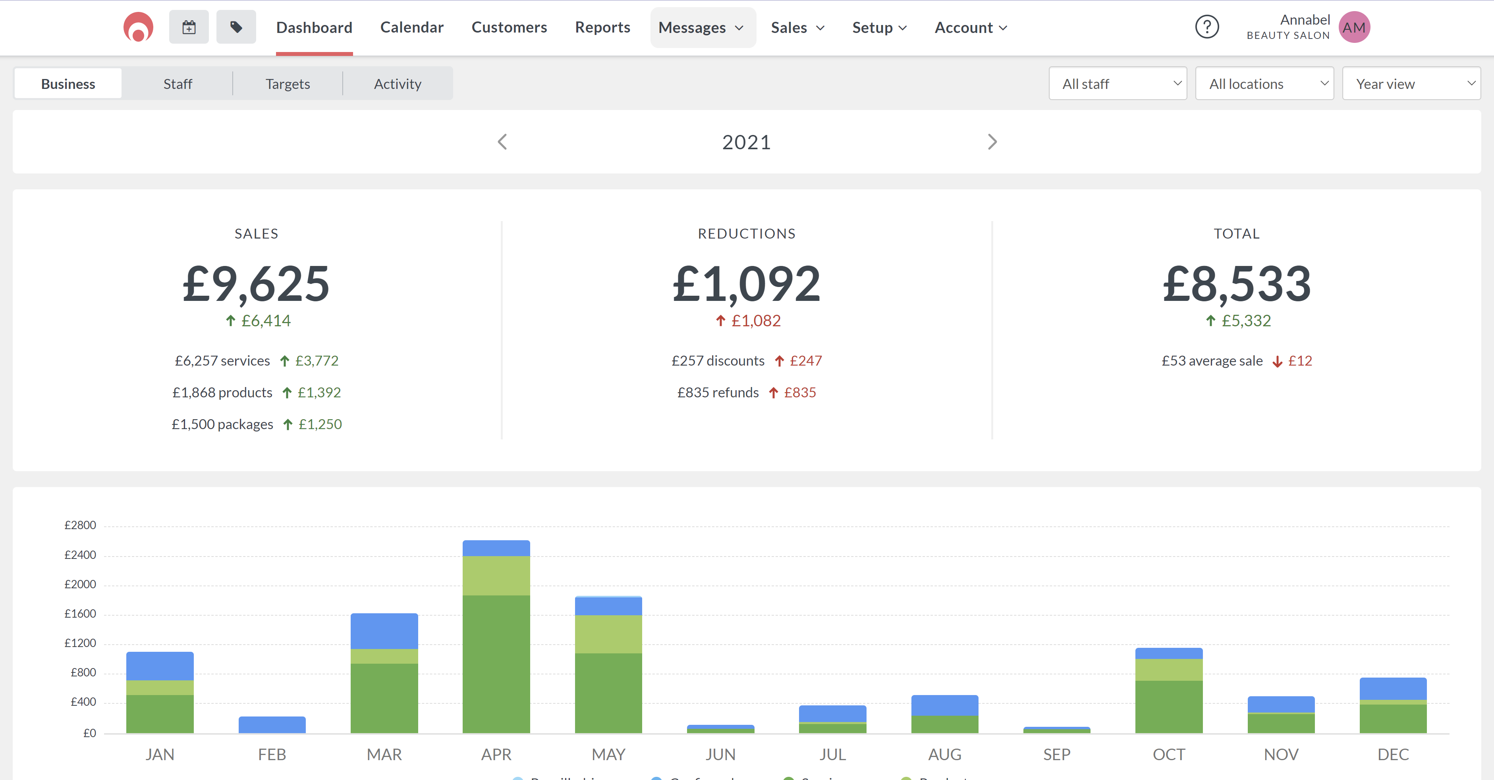Click the price tag sale icon
The height and width of the screenshot is (780, 1494).
(236, 27)
